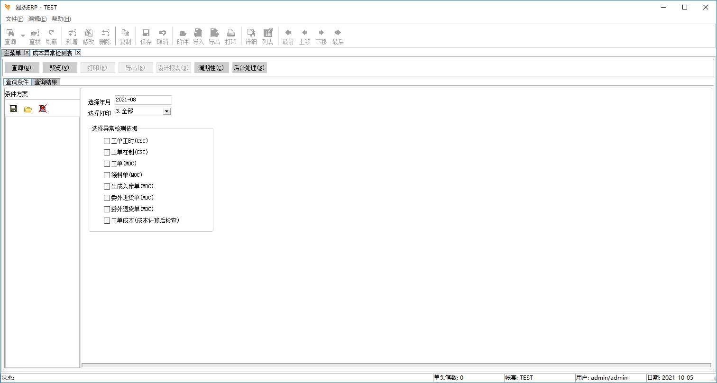Open the 编辑(E) menu
Viewport: 717px width, 383px height.
click(x=37, y=19)
